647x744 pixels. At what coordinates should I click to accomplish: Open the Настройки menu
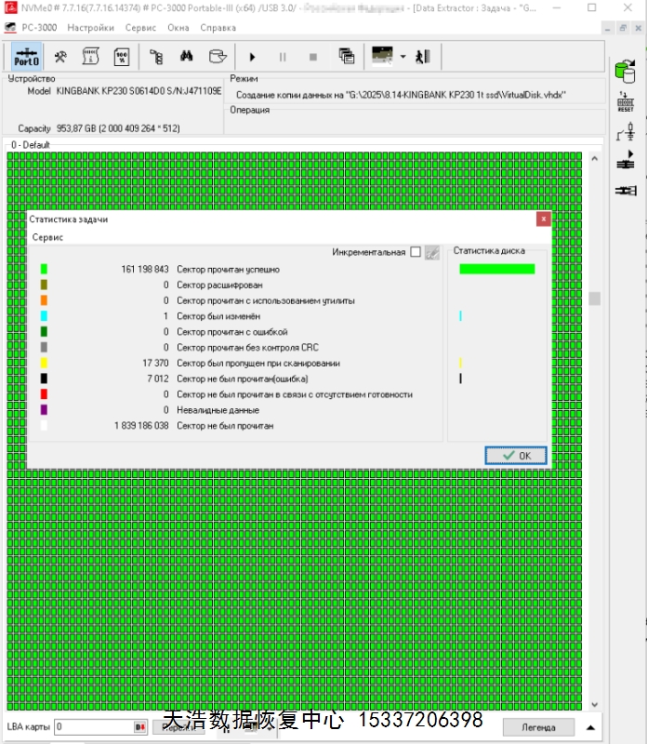pyautogui.click(x=91, y=28)
